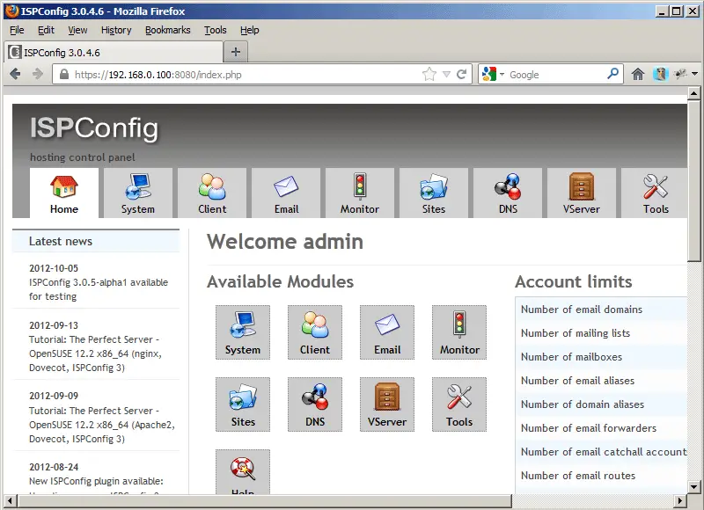The height and width of the screenshot is (510, 704).
Task: Click the horizontal scrollbar left arrow
Action: tap(10, 500)
